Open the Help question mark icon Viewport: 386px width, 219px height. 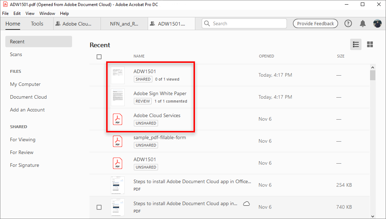tap(348, 23)
